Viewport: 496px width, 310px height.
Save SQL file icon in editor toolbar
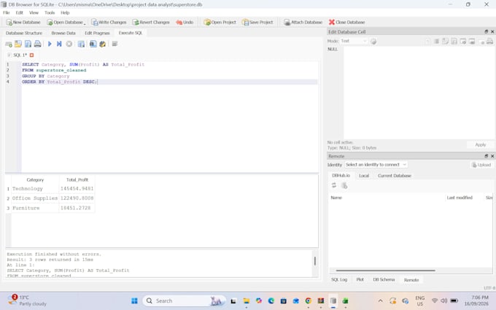(28, 44)
